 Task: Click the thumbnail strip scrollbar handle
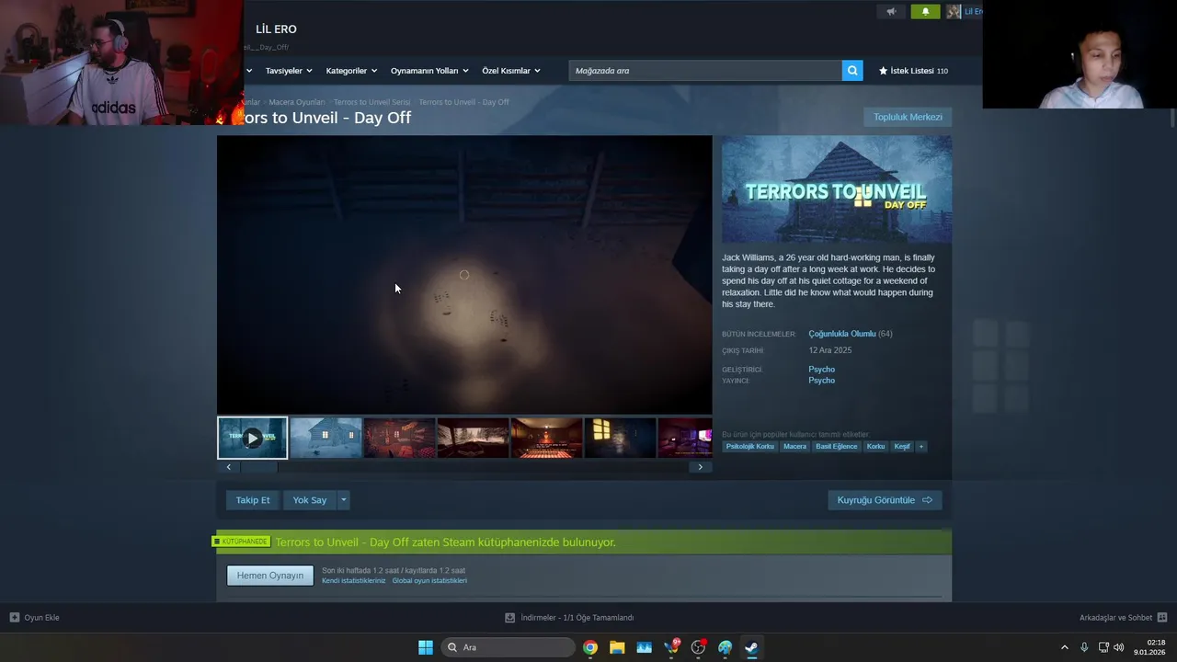pyautogui.click(x=259, y=467)
